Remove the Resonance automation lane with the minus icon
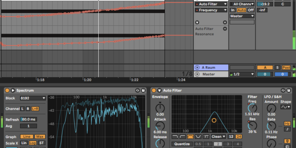Screen dimensions: 296x148 tap(225, 29)
